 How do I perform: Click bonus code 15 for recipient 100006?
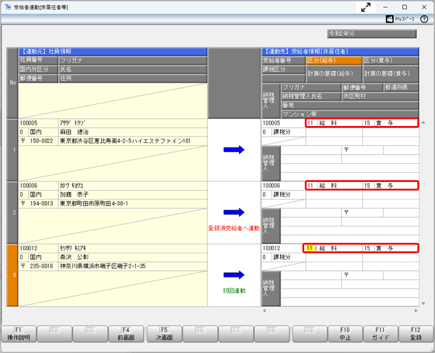(x=367, y=186)
